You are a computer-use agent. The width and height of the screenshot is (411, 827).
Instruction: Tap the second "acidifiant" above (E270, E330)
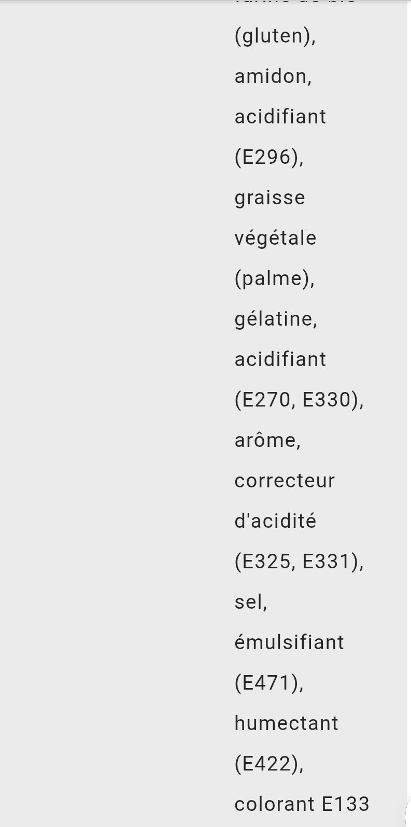pos(280,359)
